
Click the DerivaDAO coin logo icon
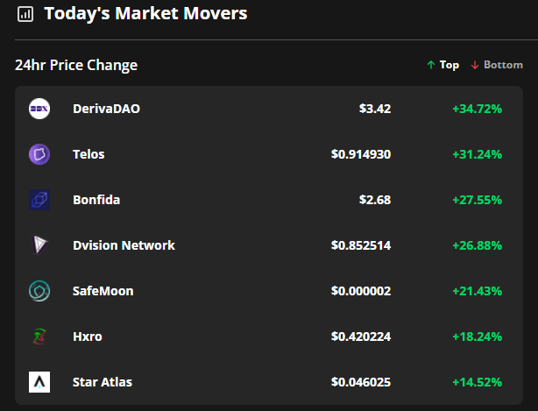[x=39, y=109]
